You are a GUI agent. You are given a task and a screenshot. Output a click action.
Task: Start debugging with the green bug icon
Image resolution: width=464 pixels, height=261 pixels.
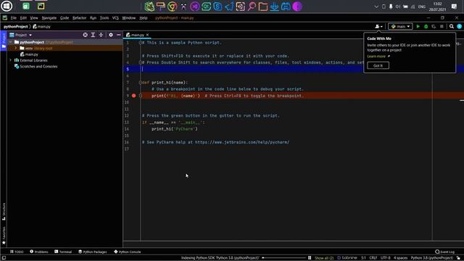coord(426,26)
